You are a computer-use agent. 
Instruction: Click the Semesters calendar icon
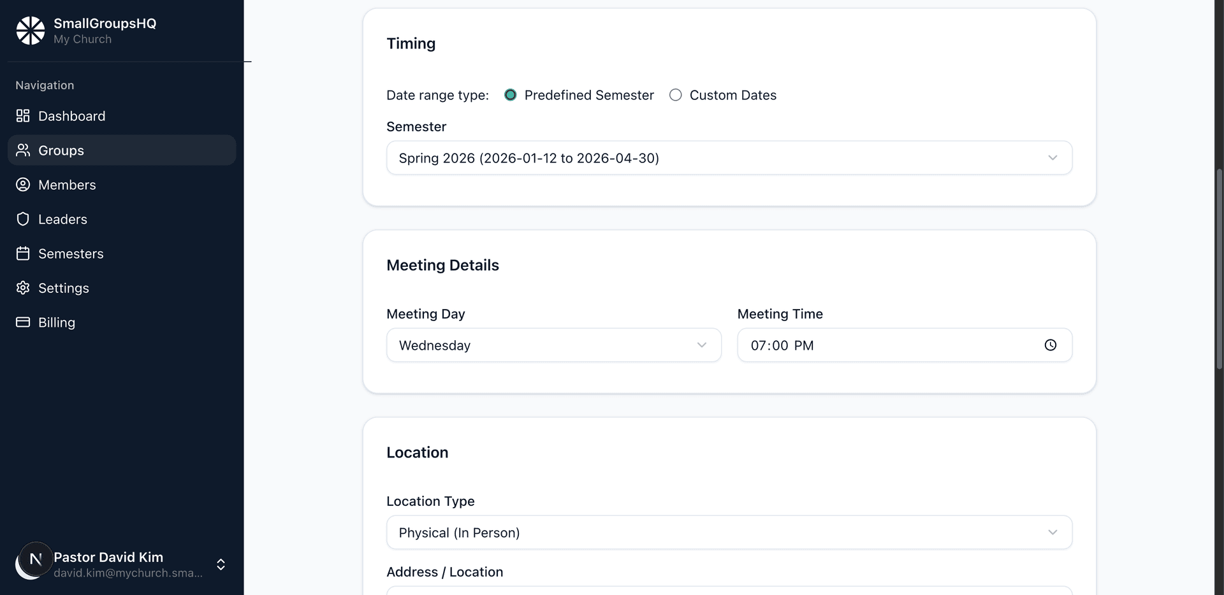[23, 253]
